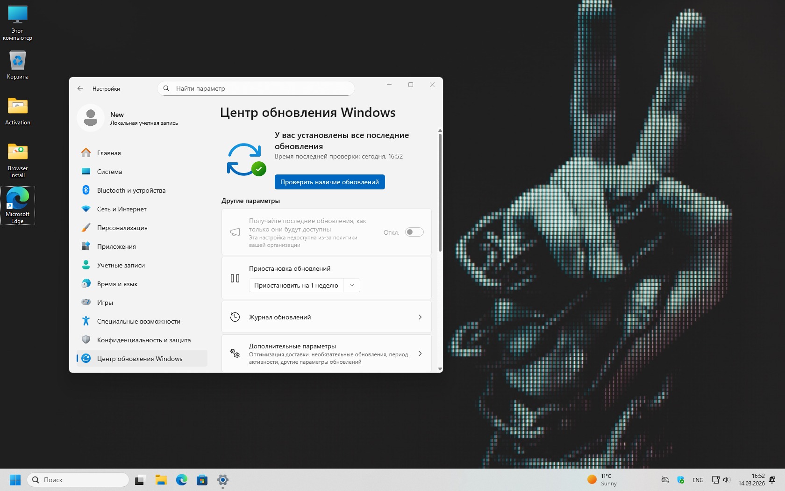Open Microsoft Edge desktop shortcut
This screenshot has height=491, width=785.
18,205
